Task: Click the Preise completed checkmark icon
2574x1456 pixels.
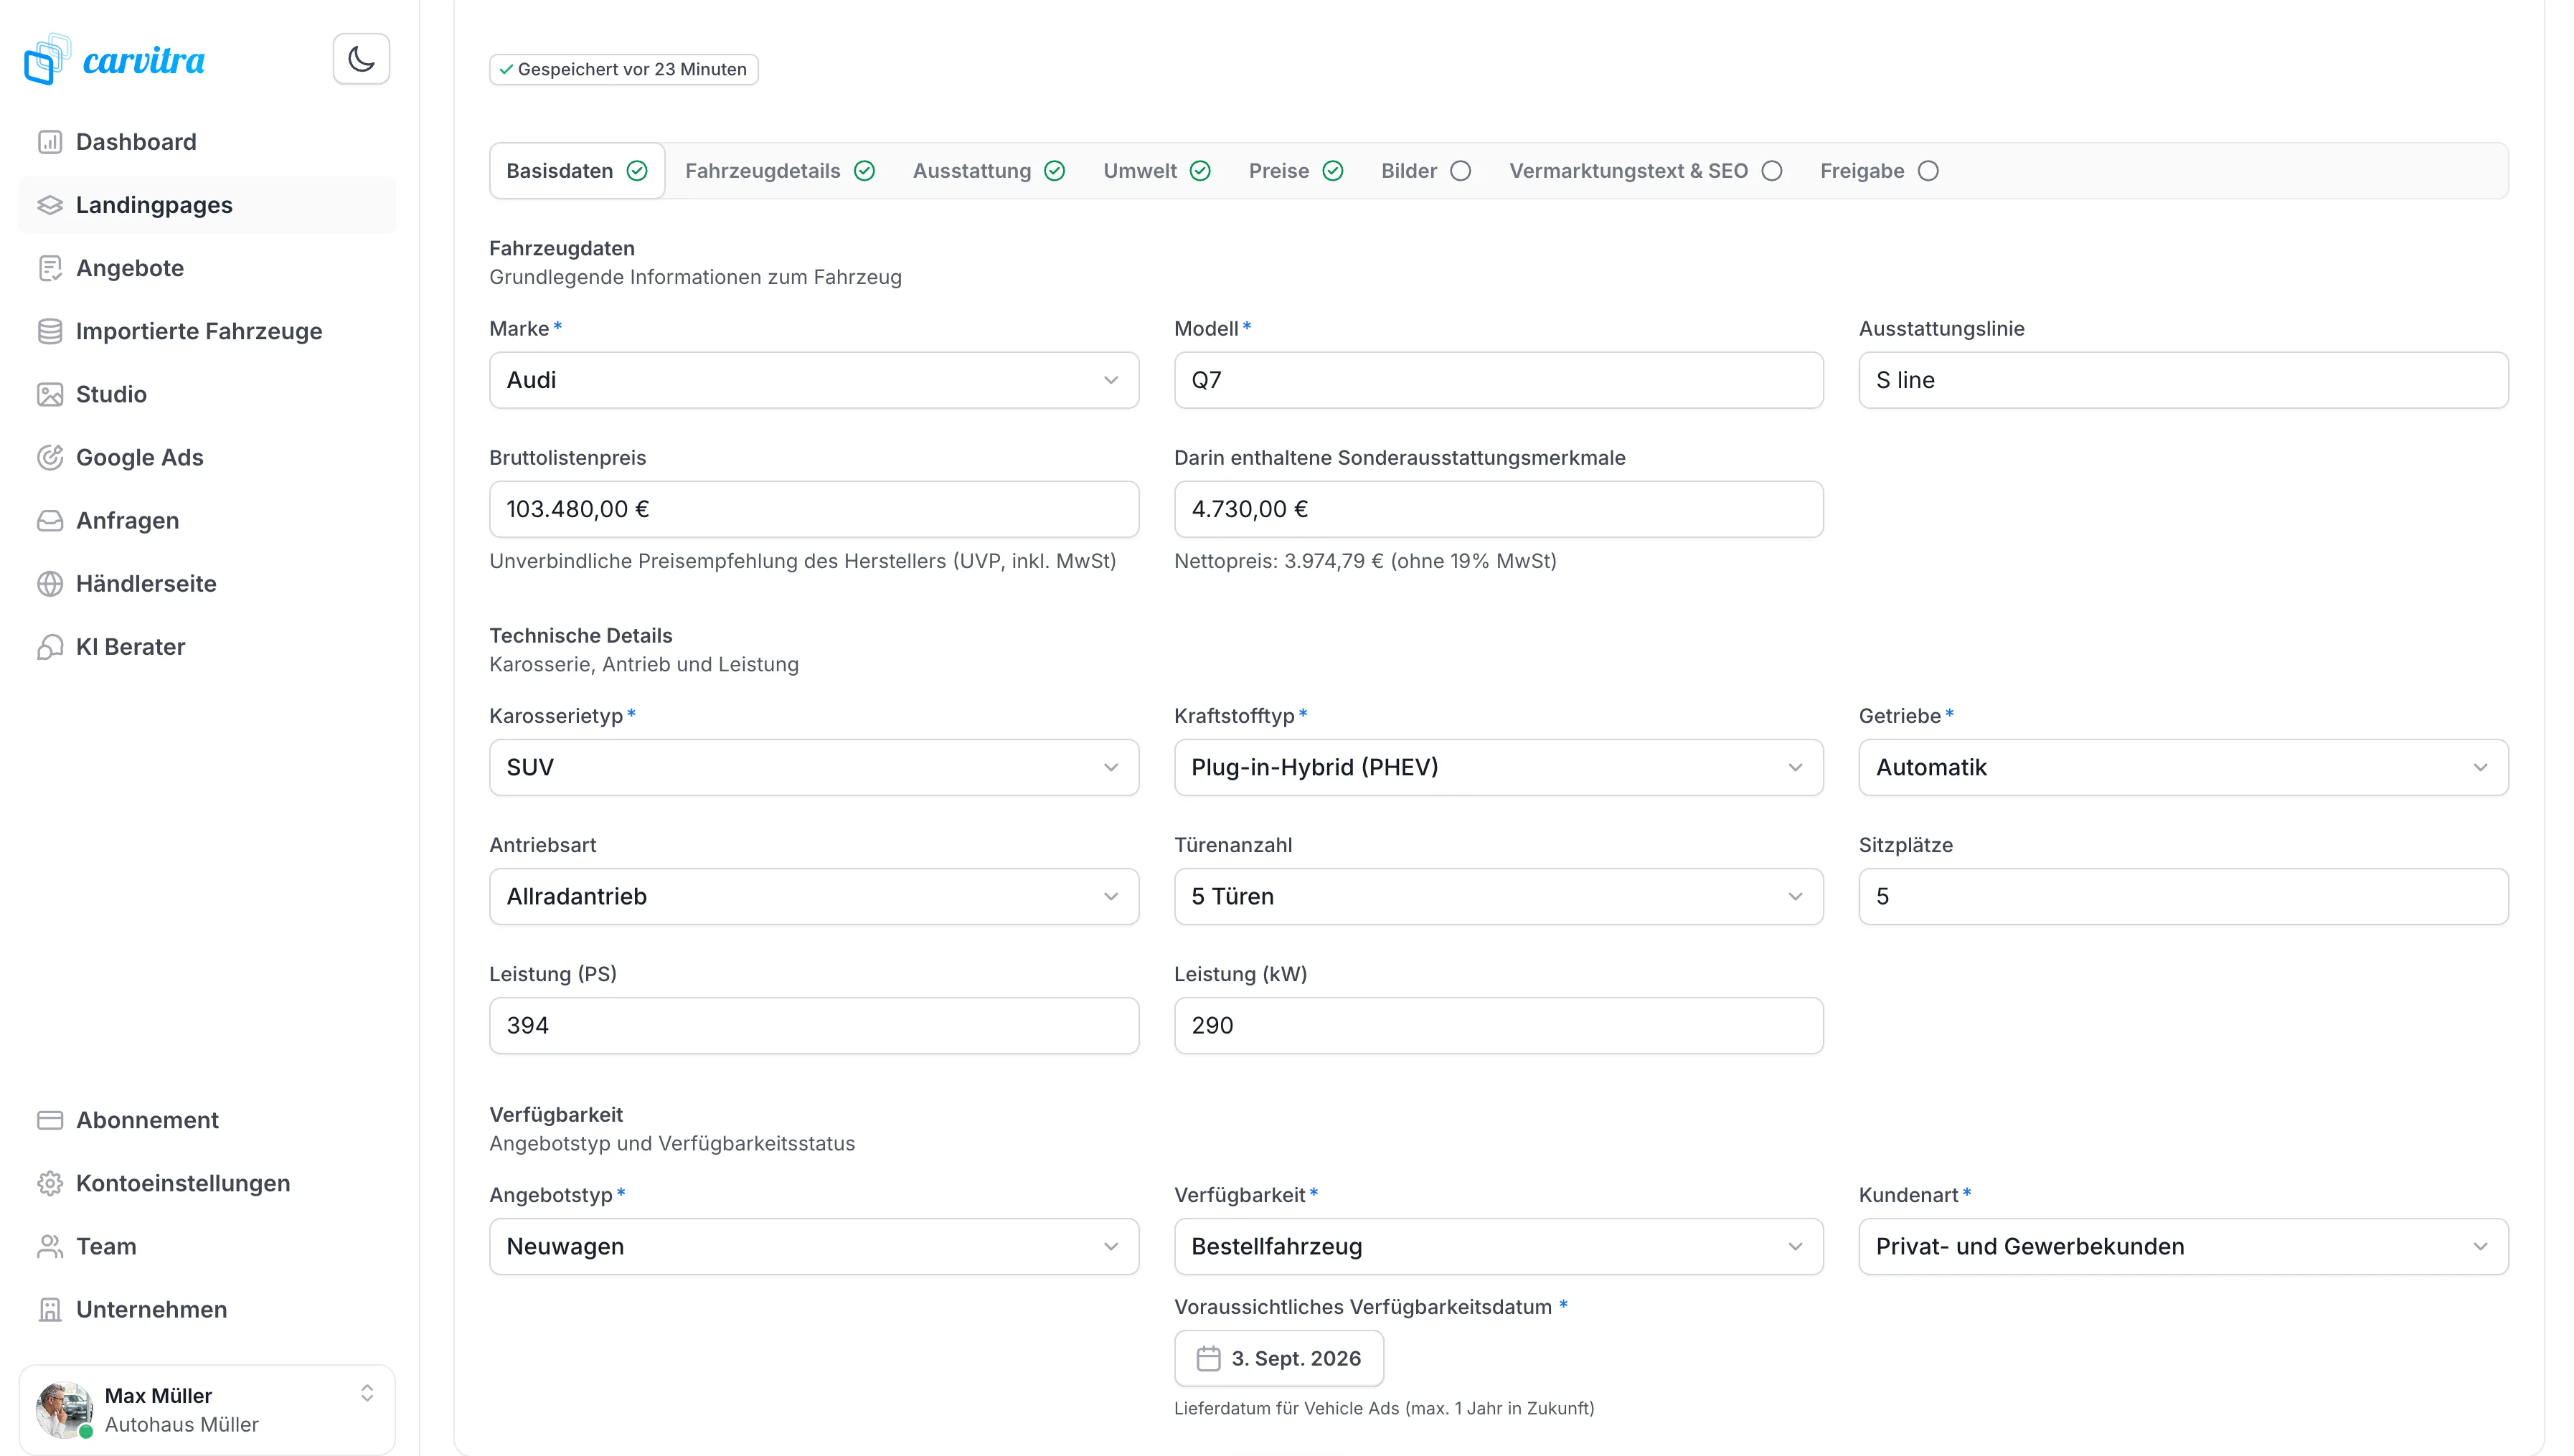Action: point(1333,171)
